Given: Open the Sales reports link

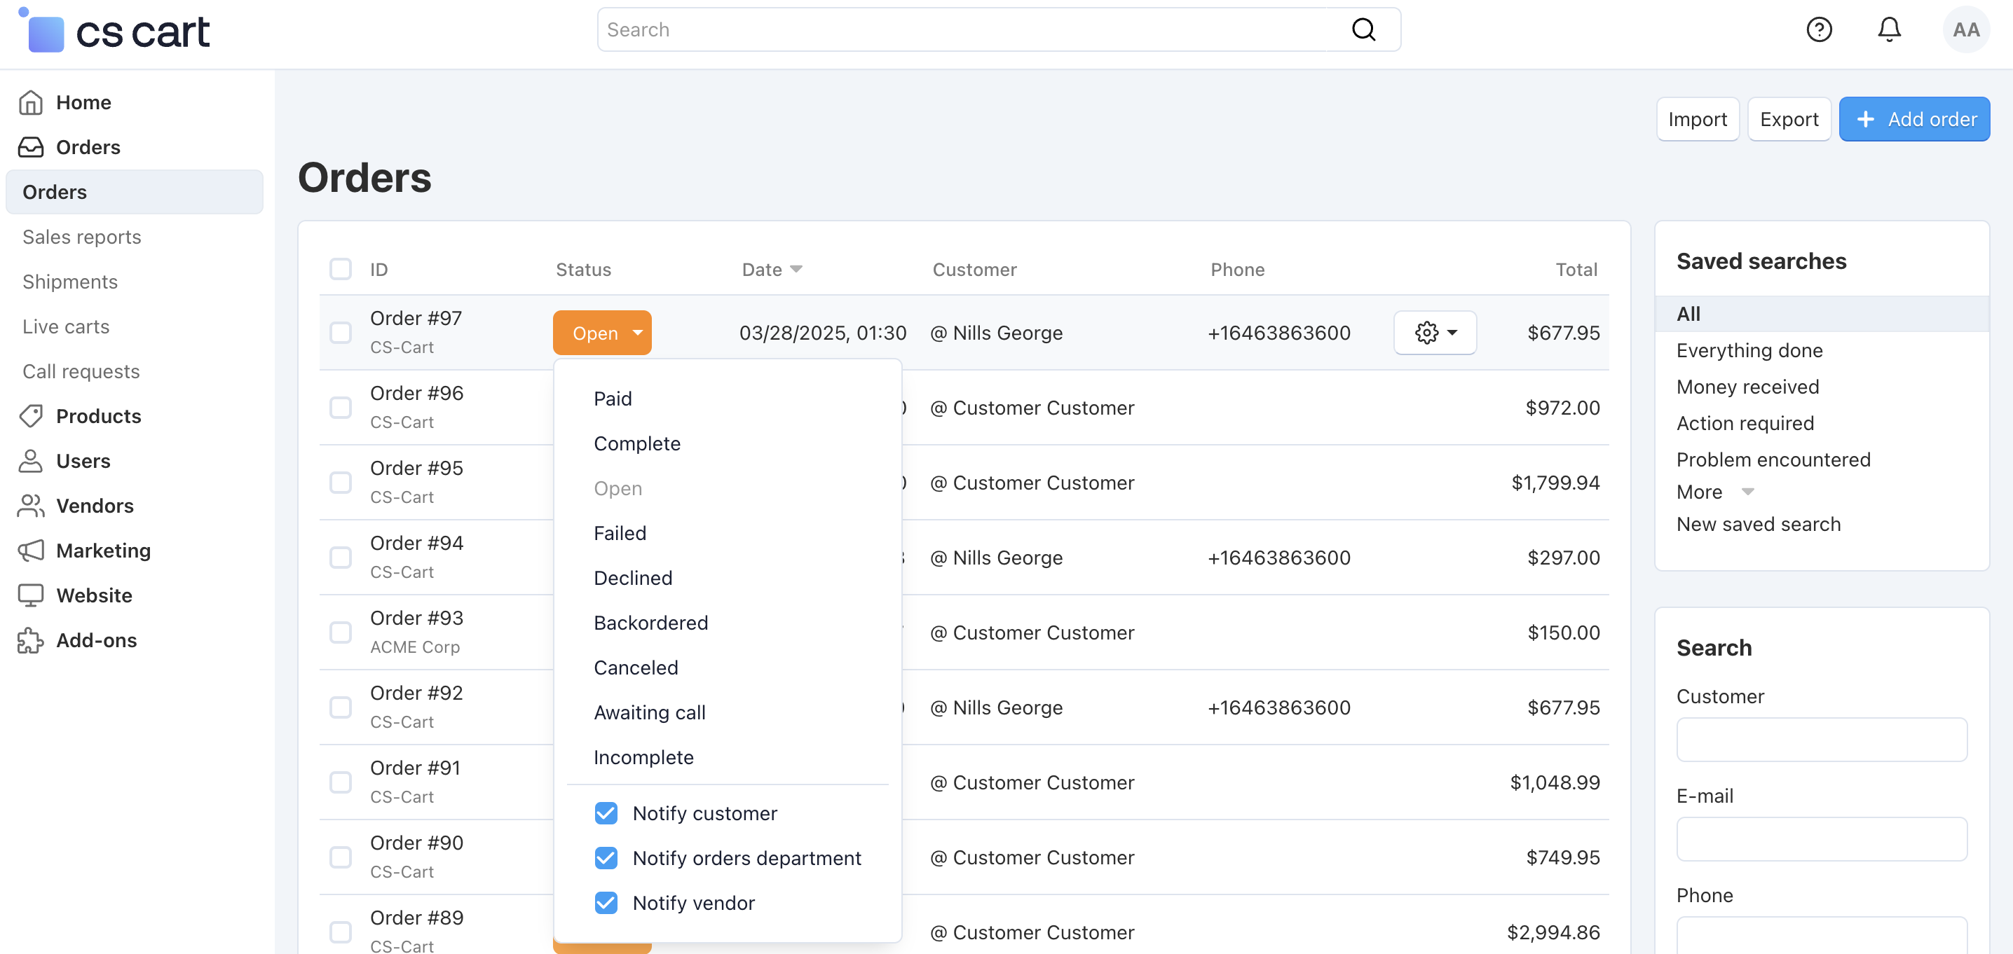Looking at the screenshot, I should (x=81, y=237).
